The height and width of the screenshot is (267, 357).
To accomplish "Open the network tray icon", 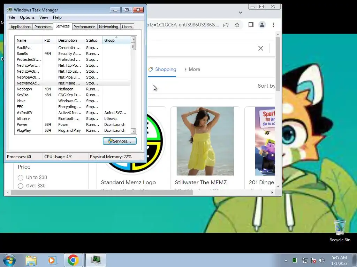I will tap(305, 260).
